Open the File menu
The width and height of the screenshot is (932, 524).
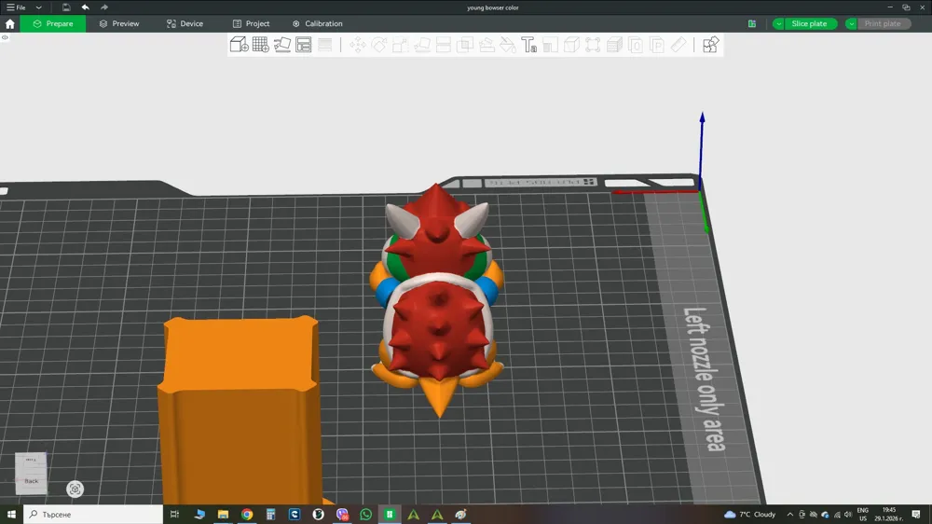click(x=17, y=7)
